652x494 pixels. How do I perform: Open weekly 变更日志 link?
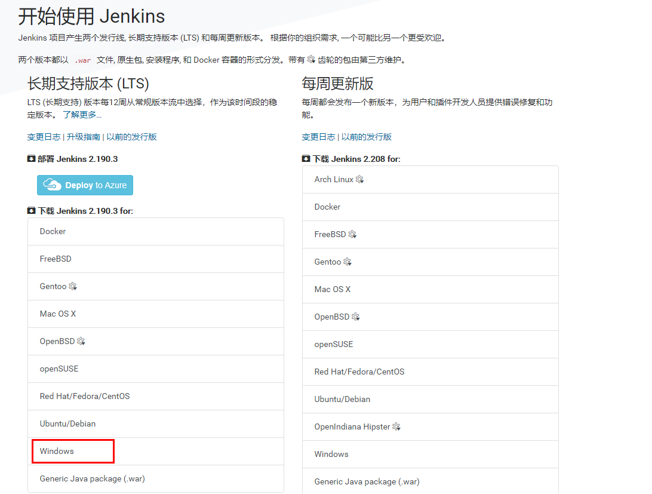click(x=318, y=137)
